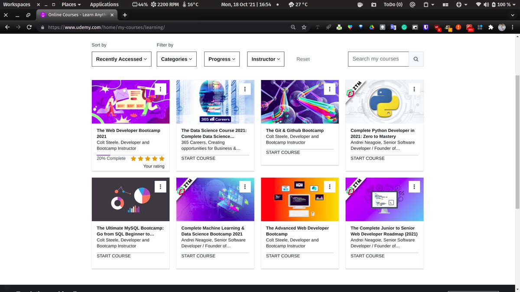This screenshot has height=292, width=520.
Task: Go back with the browser back arrow
Action: (7, 27)
